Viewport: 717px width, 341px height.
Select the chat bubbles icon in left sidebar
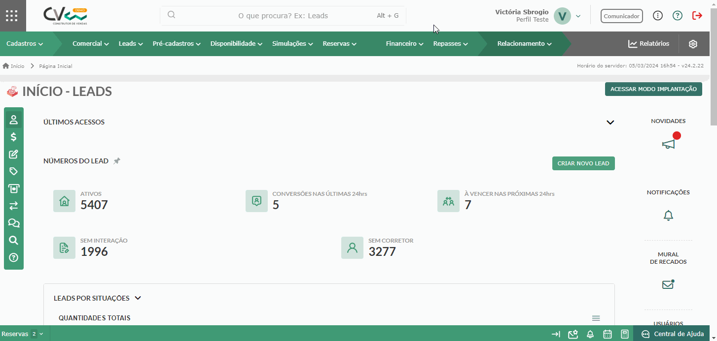pyautogui.click(x=14, y=223)
